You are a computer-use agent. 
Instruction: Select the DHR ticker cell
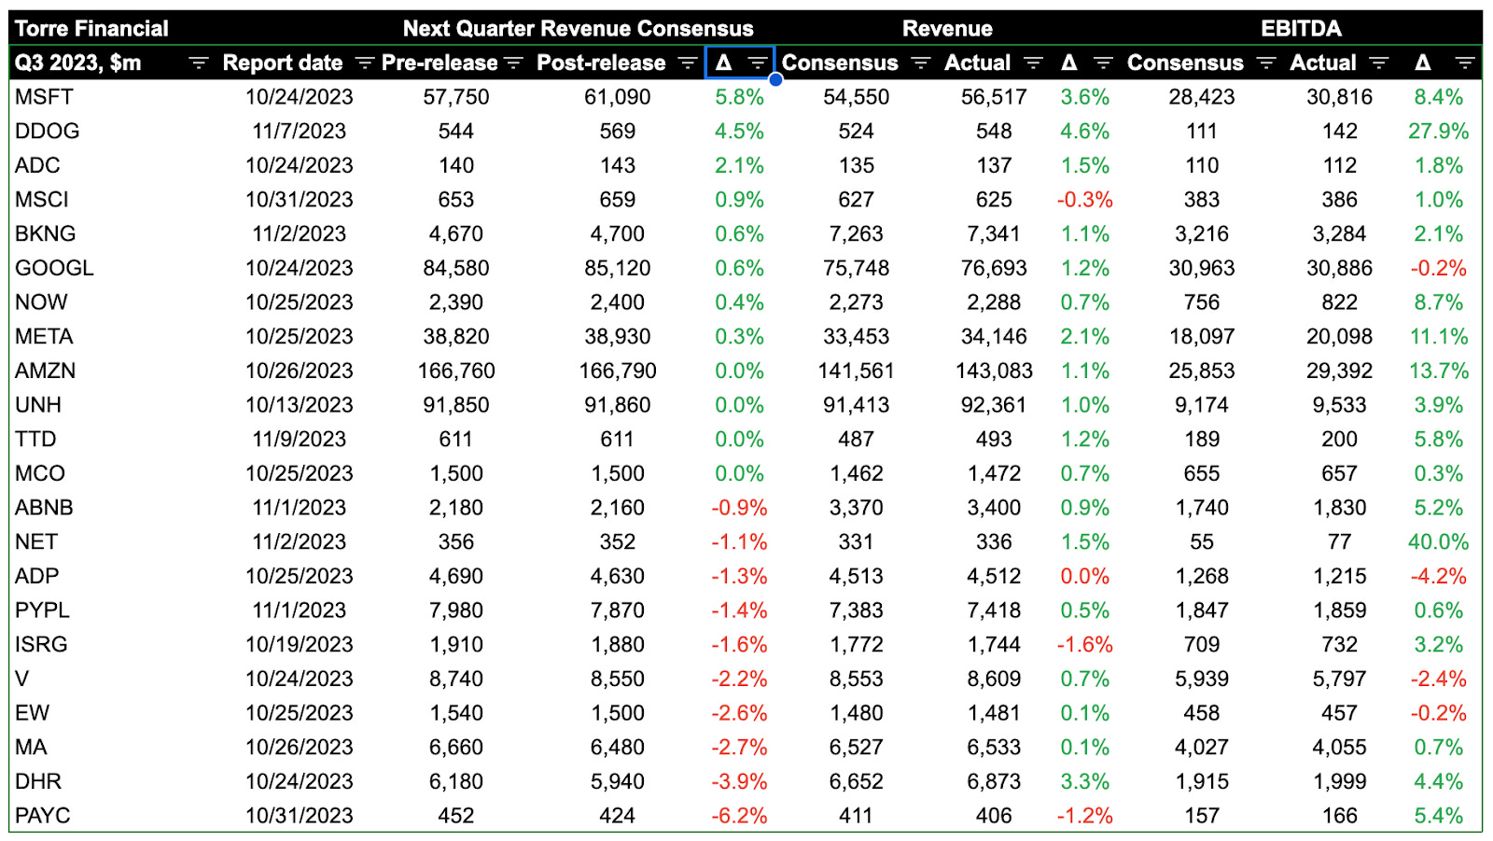click(x=38, y=781)
